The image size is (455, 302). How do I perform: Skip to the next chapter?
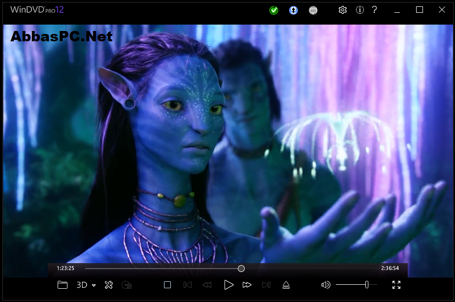pos(266,285)
